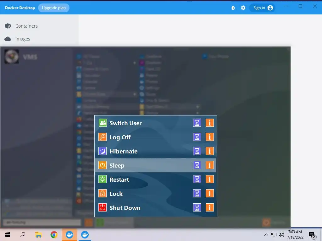Click the blurred VMS user avatar
Screen dimensions: 322x241
point(12,56)
